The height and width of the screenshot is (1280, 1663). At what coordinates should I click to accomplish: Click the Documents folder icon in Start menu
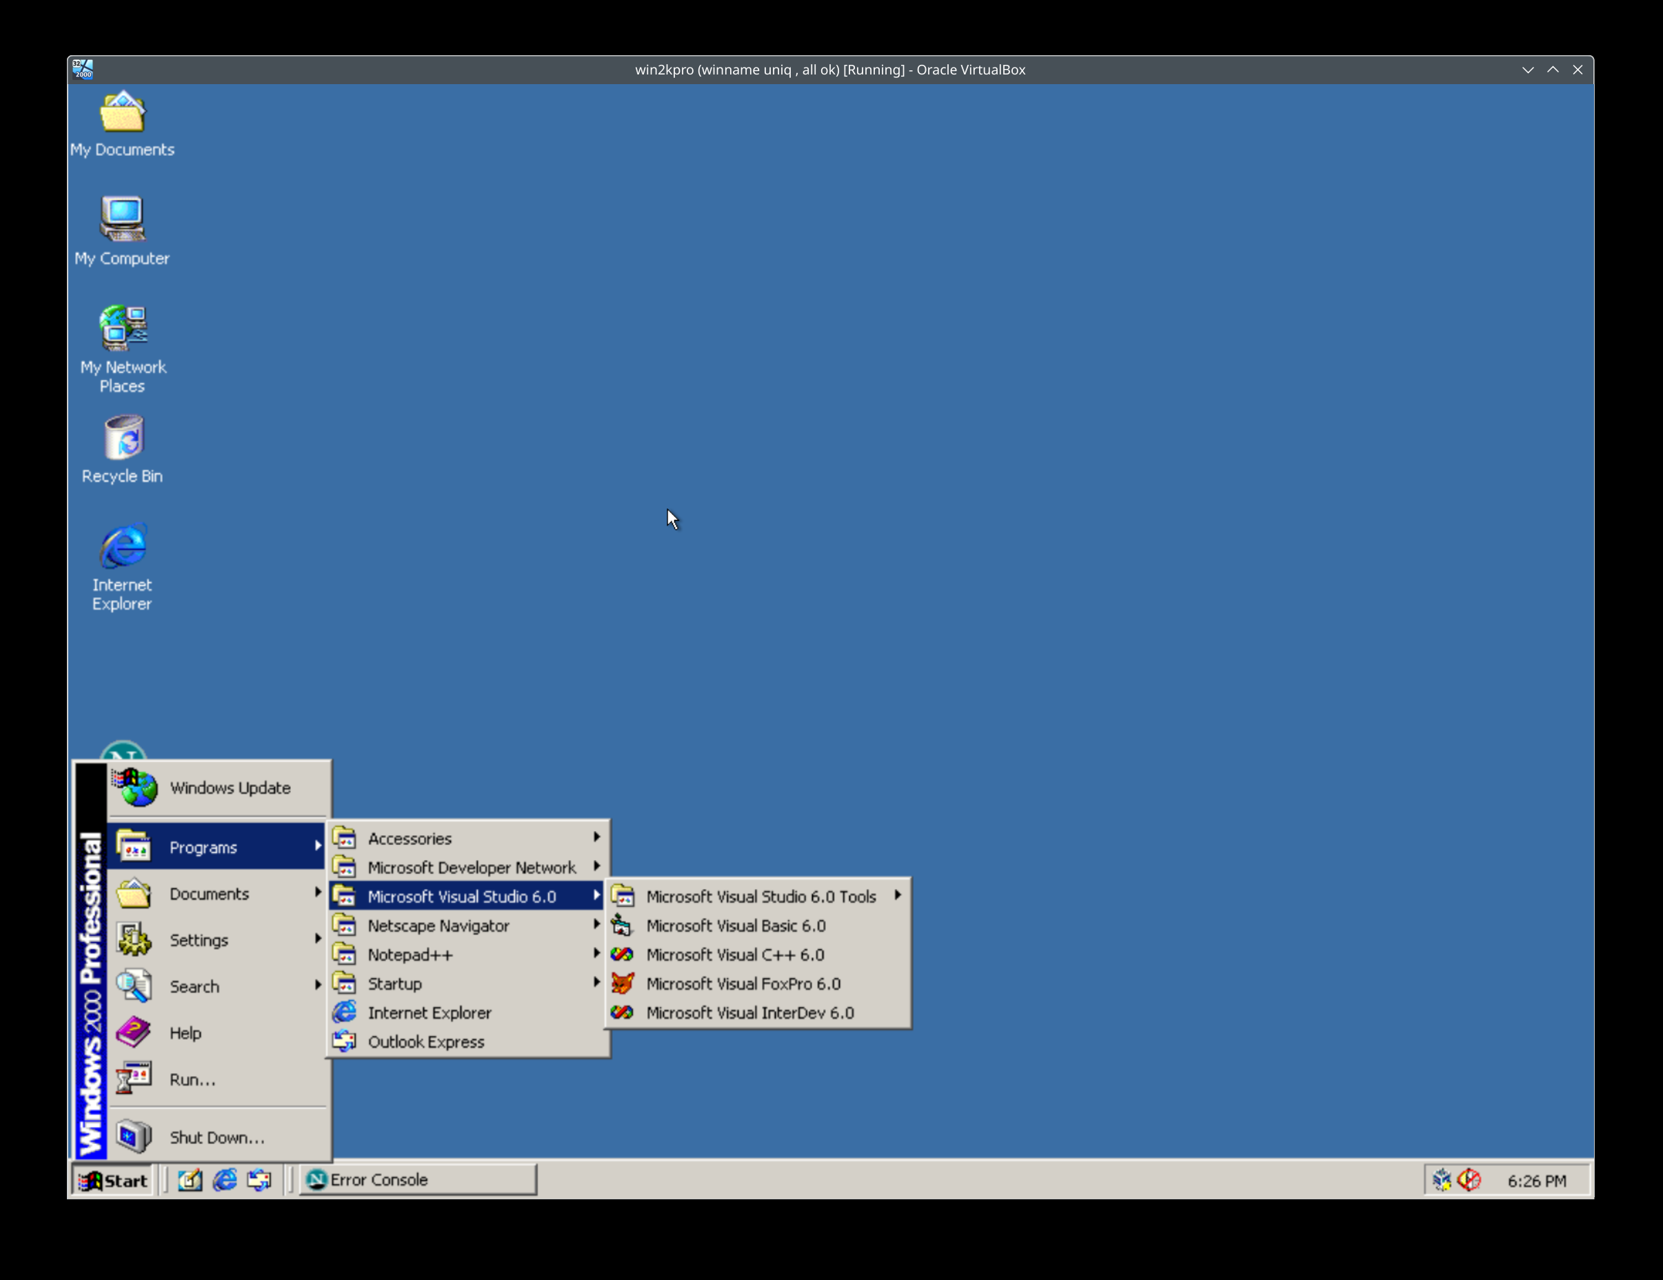click(134, 893)
